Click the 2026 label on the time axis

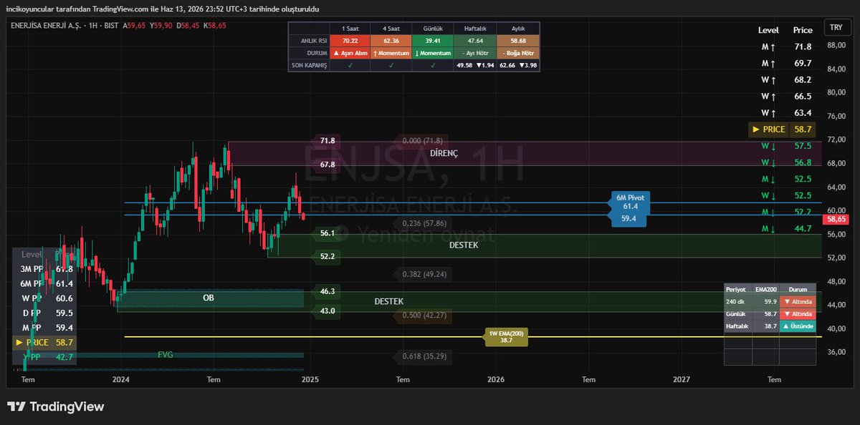pyautogui.click(x=496, y=380)
